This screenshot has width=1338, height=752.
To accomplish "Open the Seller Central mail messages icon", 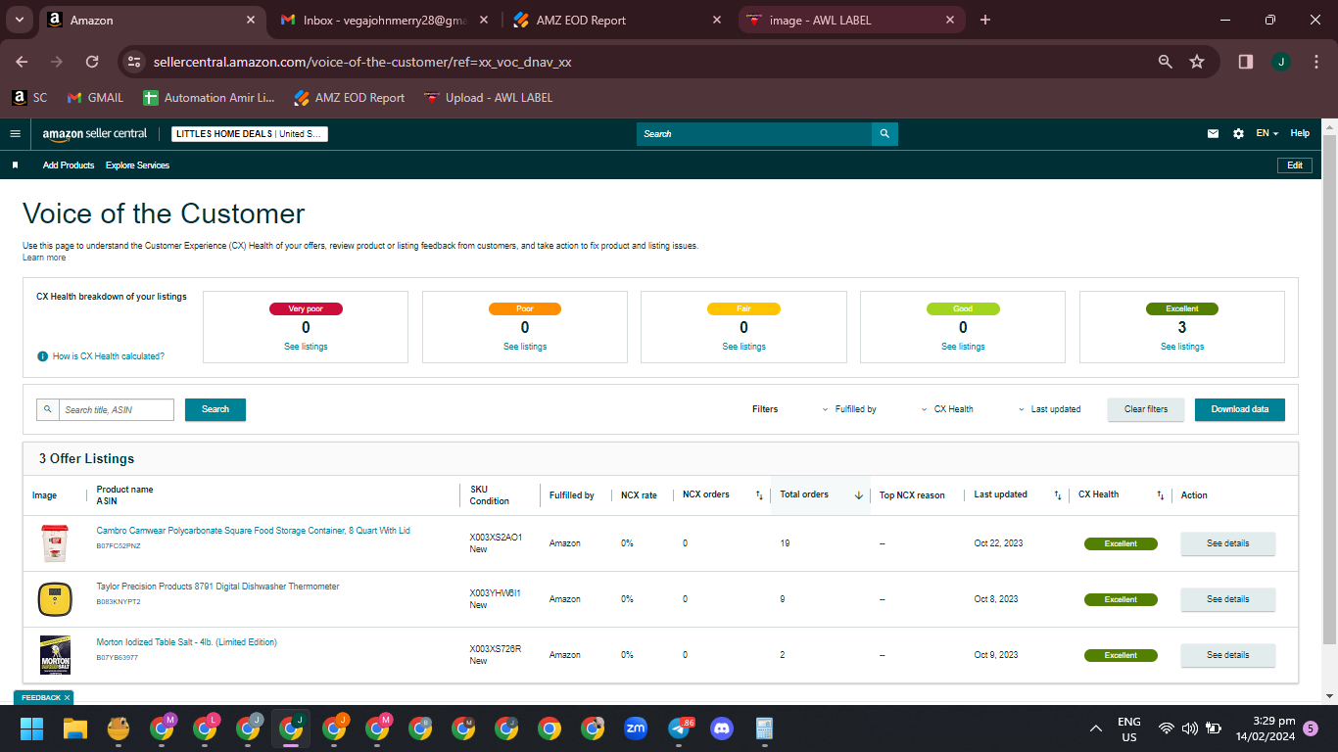I will pyautogui.click(x=1213, y=134).
